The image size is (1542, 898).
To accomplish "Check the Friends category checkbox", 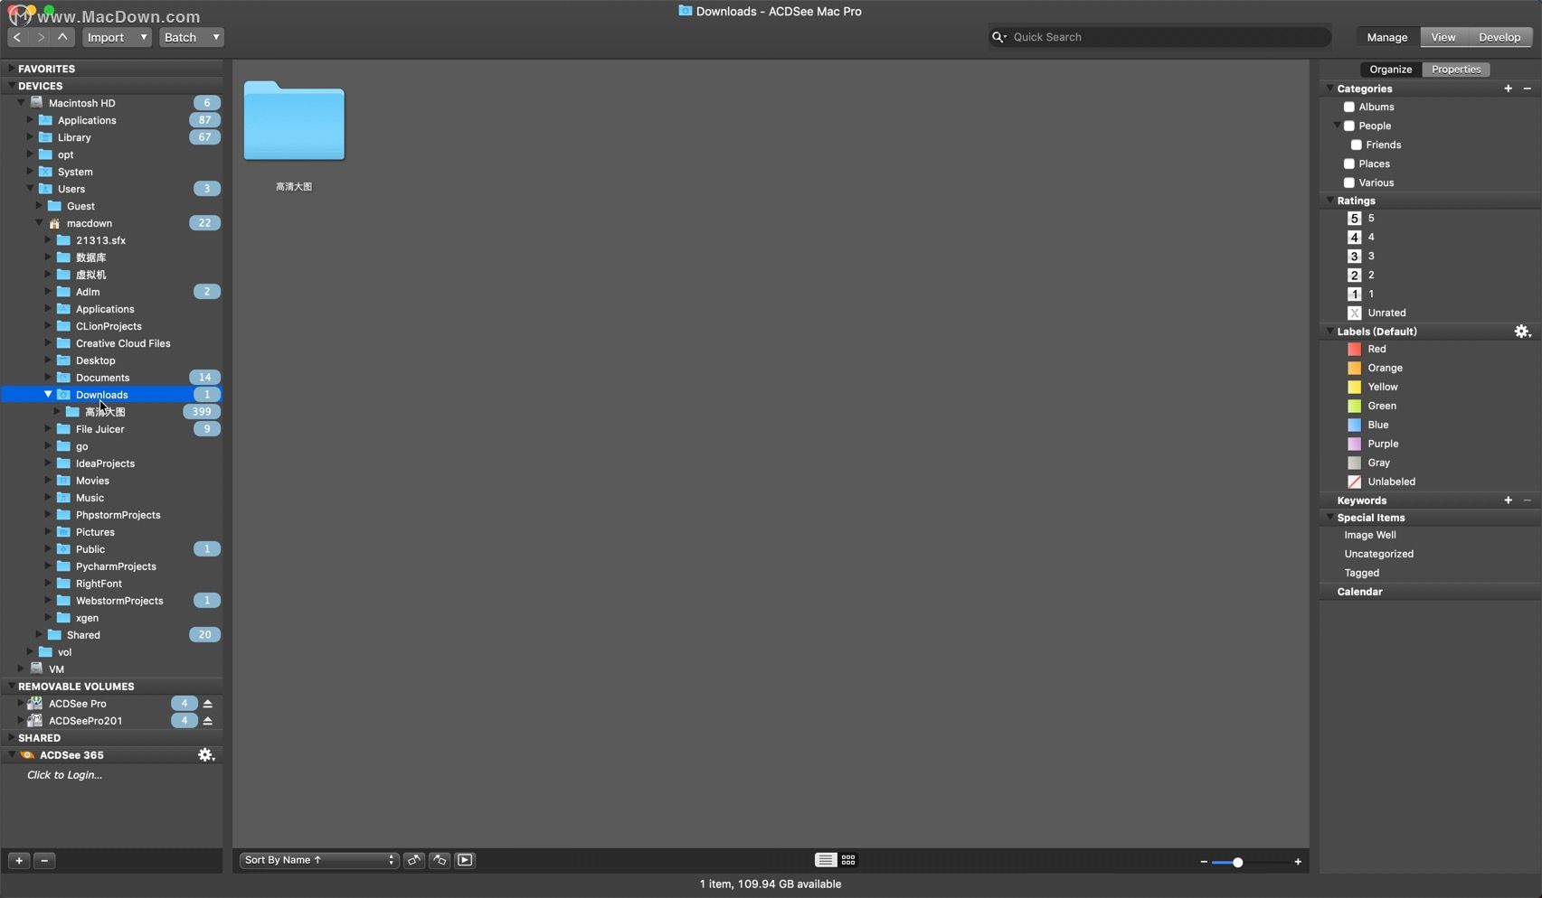I will pos(1357,145).
